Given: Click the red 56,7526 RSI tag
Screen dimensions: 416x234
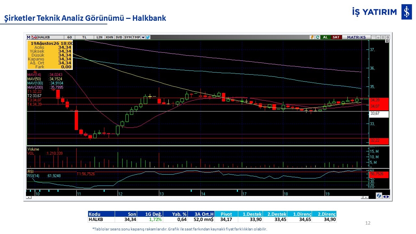Looking at the screenshot, I should [x=379, y=174].
